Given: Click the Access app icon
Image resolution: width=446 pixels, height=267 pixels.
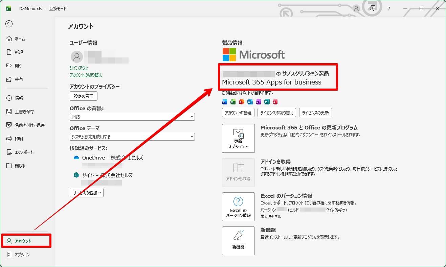Looking at the screenshot, I should click(x=275, y=102).
